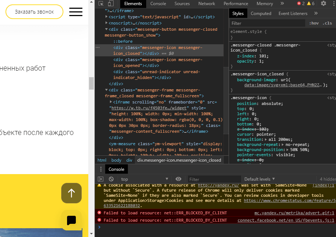This screenshot has width=336, height=237.
Task: Click the z-index: 101 value
Action: pos(262,56)
